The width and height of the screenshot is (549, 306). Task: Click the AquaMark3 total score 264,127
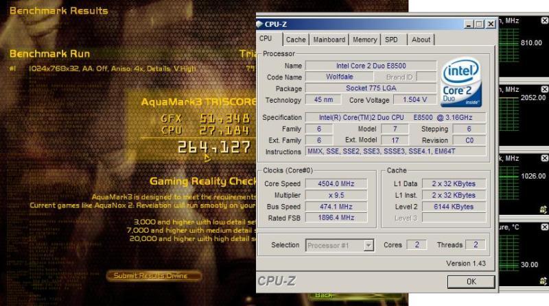click(x=214, y=147)
